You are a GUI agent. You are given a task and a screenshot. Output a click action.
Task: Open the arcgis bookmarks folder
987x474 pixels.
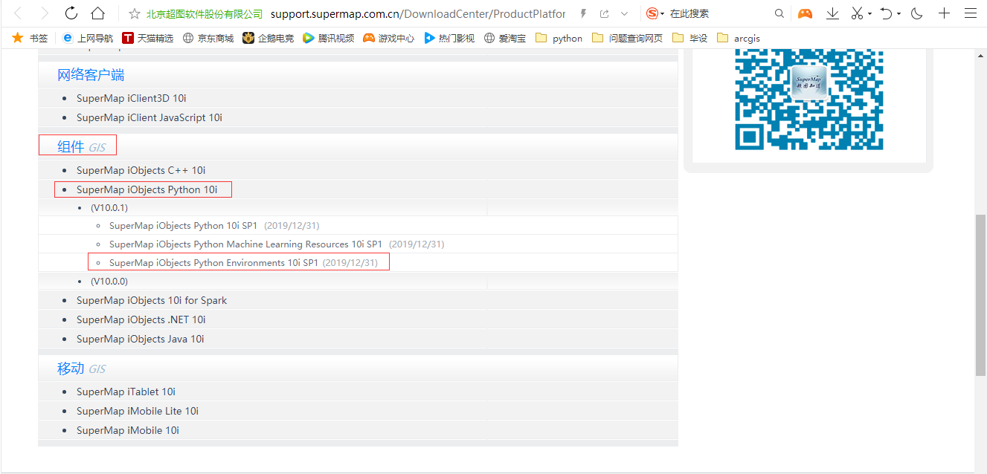tap(739, 38)
